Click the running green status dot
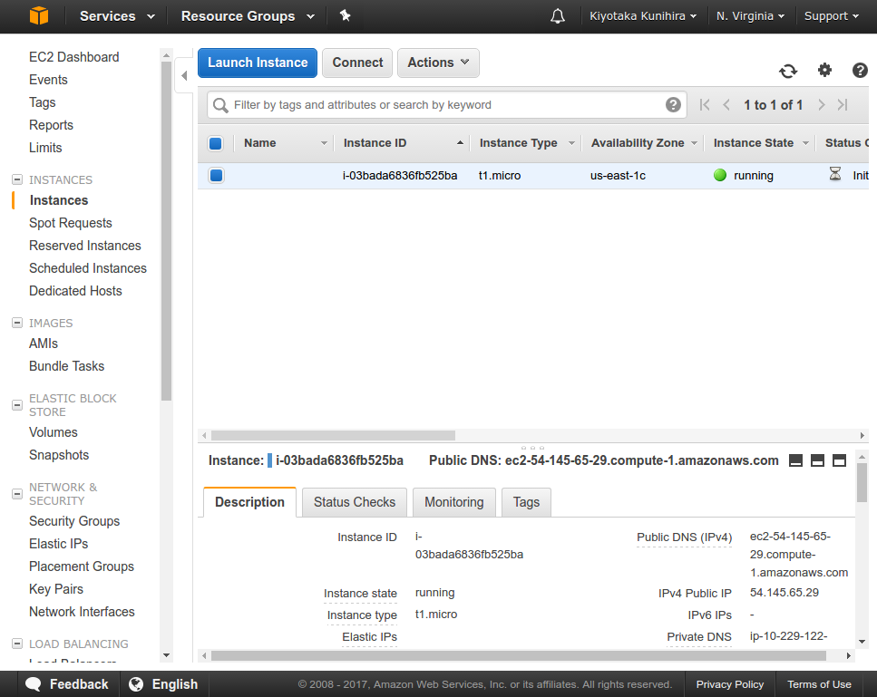877x697 pixels. (x=720, y=176)
